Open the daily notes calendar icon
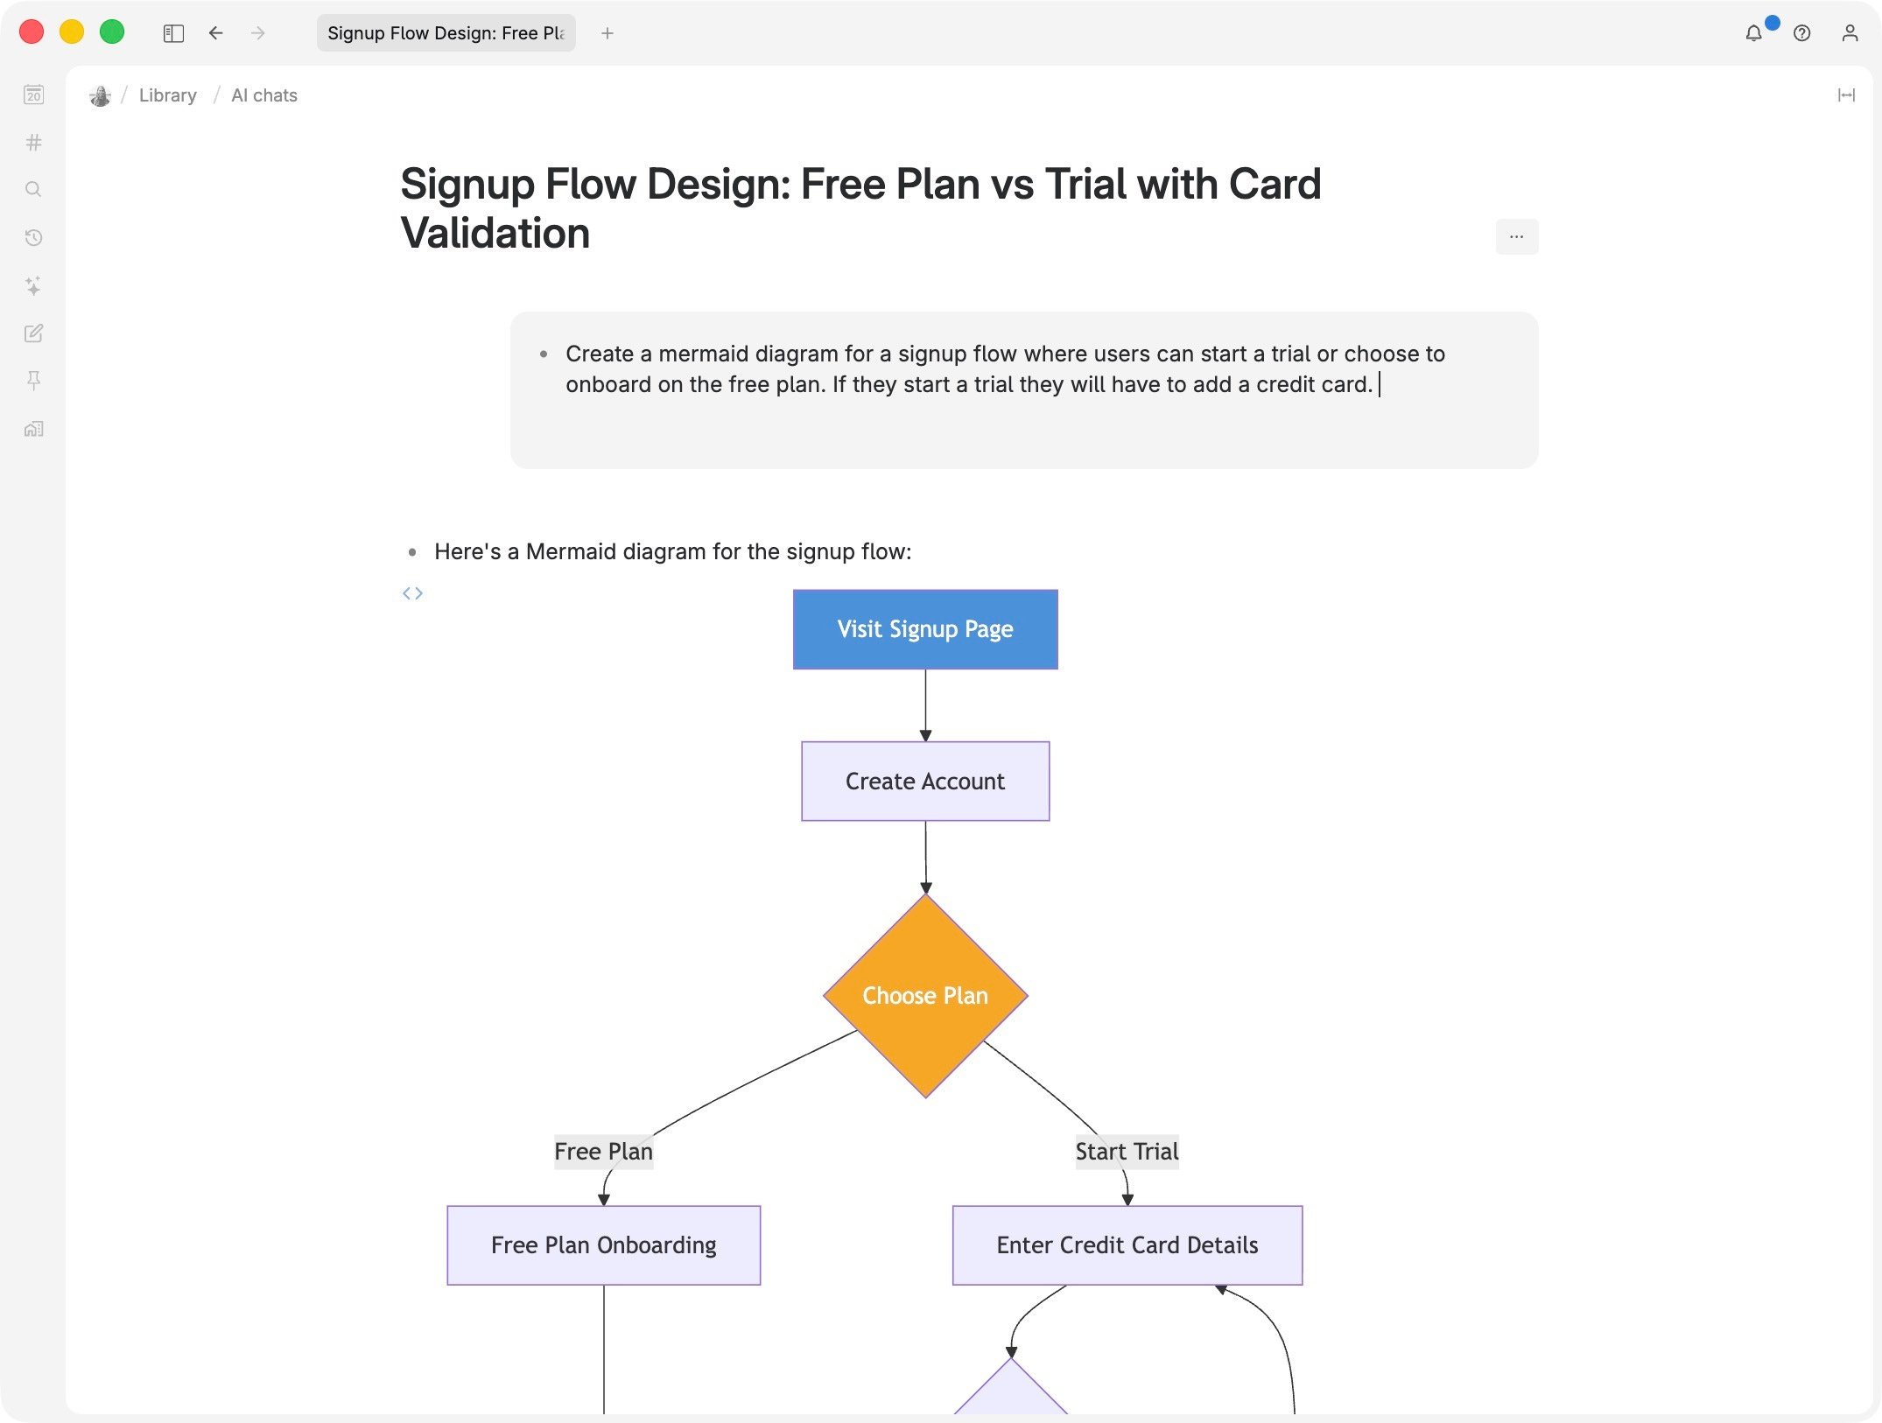Image resolution: width=1882 pixels, height=1423 pixels. [x=33, y=95]
